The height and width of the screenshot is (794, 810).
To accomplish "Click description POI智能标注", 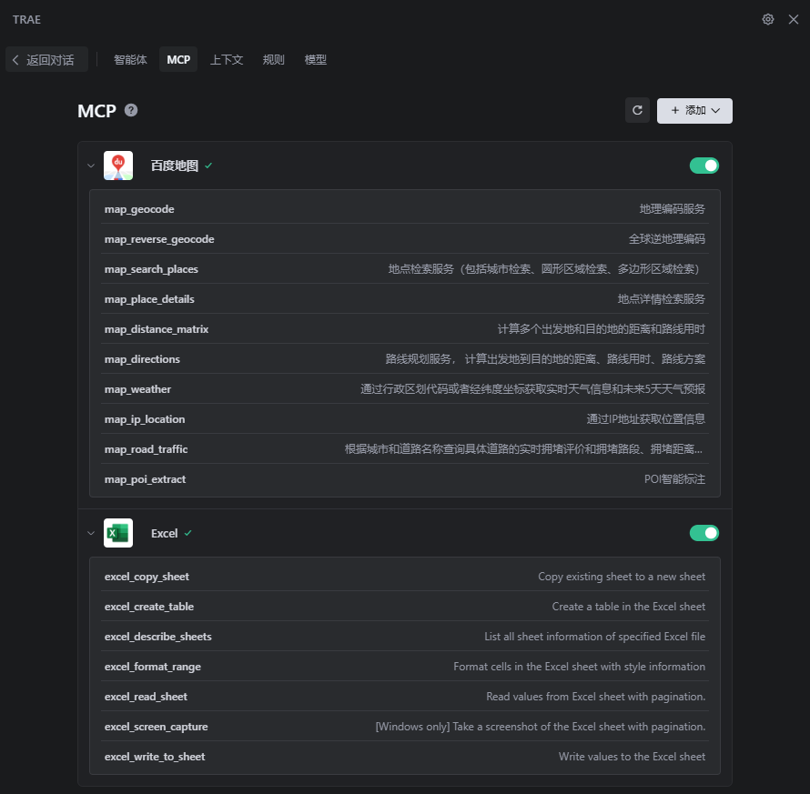I will [x=674, y=479].
